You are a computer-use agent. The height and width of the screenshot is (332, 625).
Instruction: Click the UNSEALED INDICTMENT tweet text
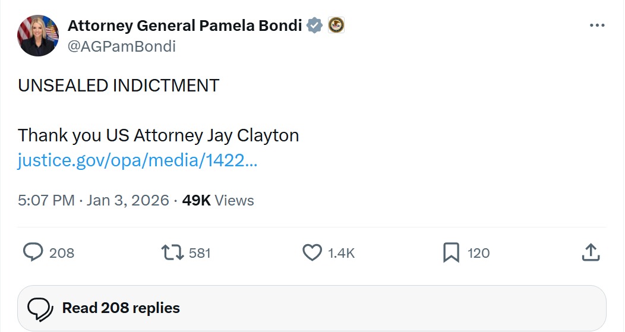coord(118,86)
